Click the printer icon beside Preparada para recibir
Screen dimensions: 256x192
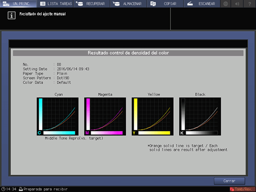[21, 189]
